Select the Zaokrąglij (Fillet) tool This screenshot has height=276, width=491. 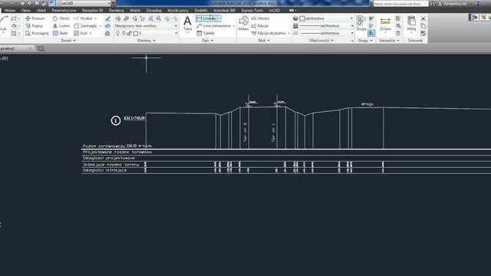pyautogui.click(x=85, y=25)
